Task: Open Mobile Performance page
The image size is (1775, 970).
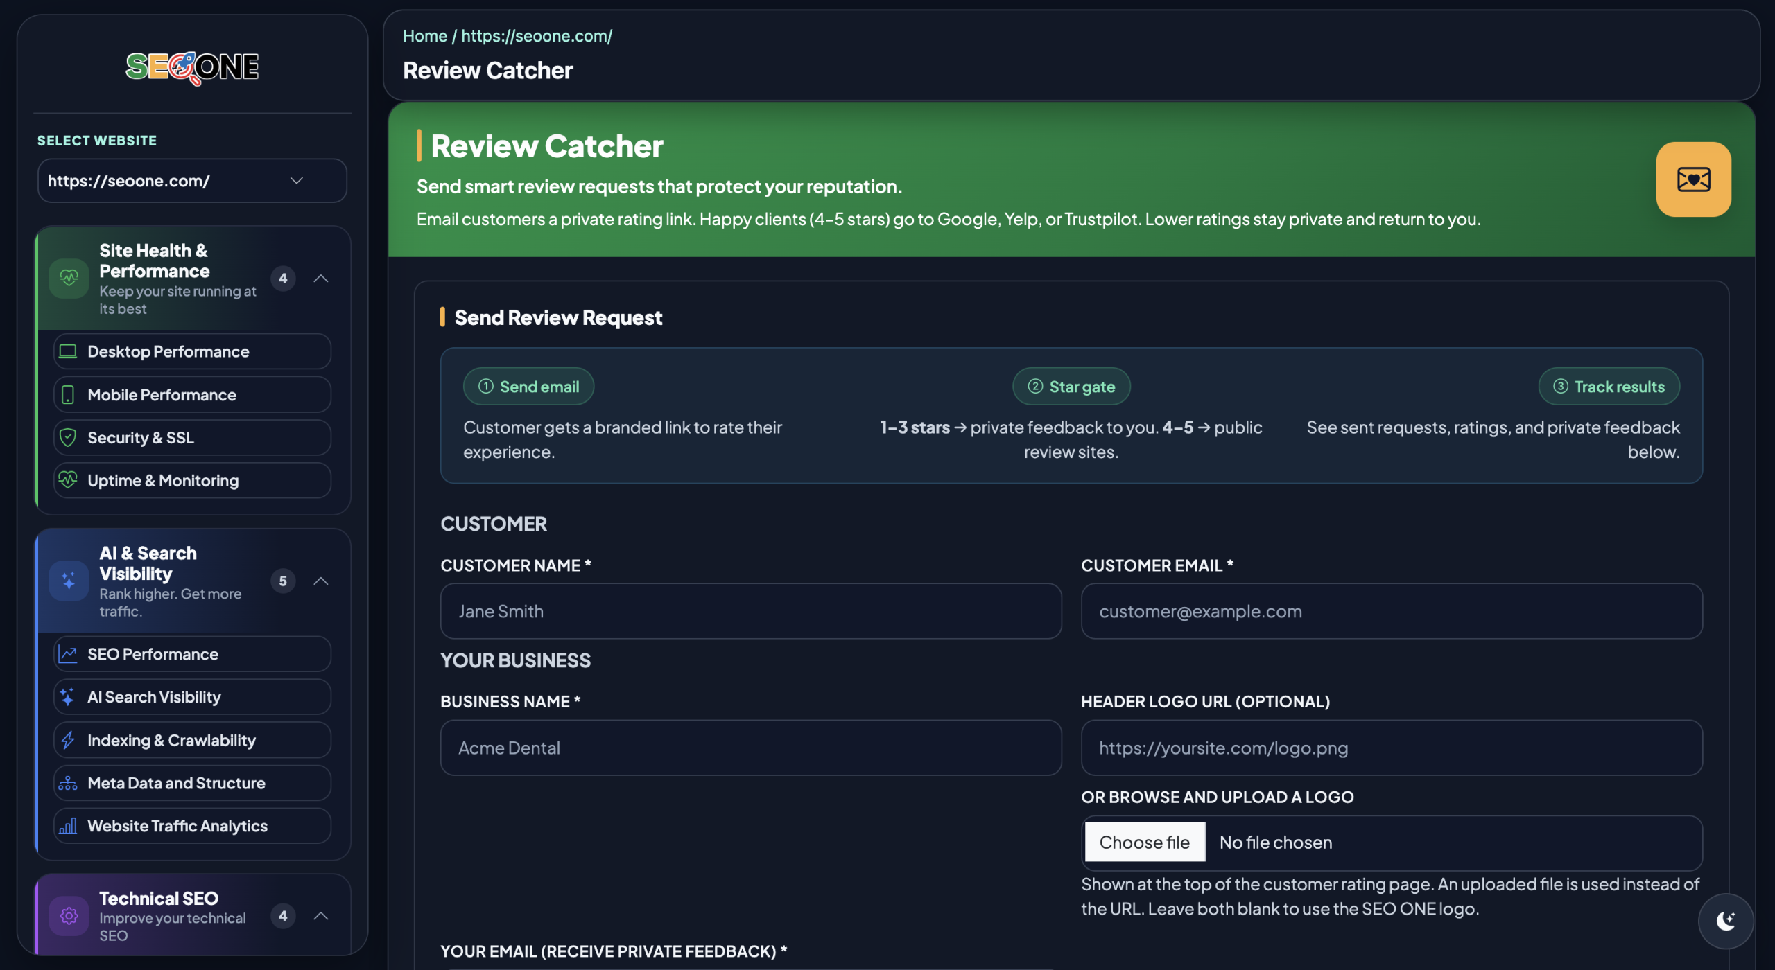Action: (x=192, y=395)
